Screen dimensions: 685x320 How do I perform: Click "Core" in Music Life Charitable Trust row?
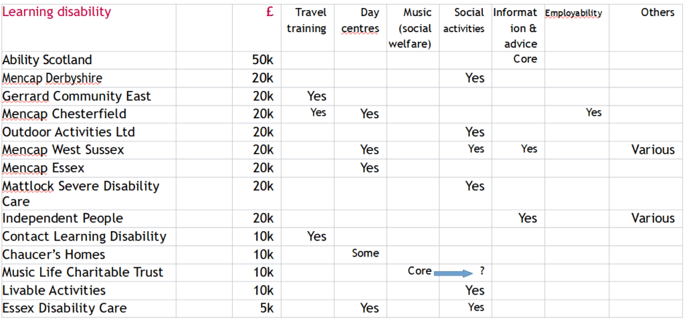point(420,271)
